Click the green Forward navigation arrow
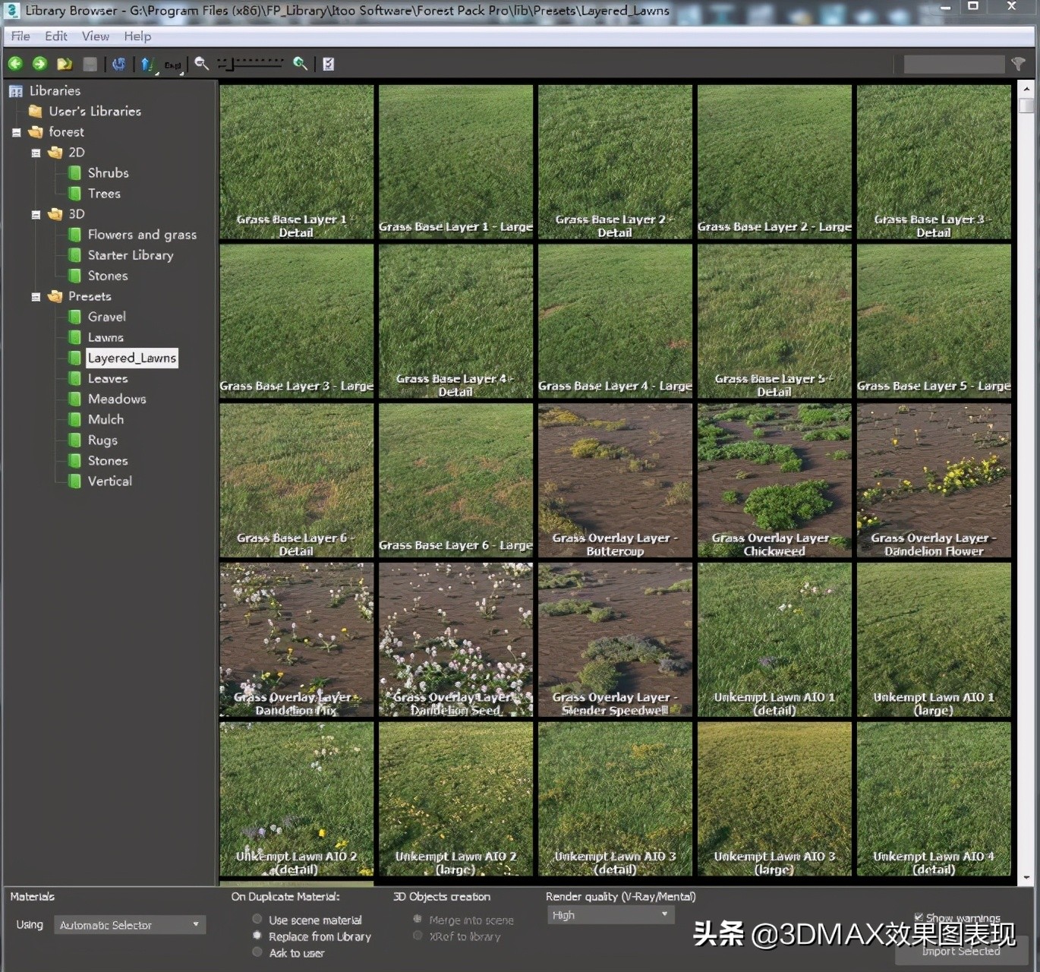This screenshot has width=1040, height=972. (x=39, y=64)
